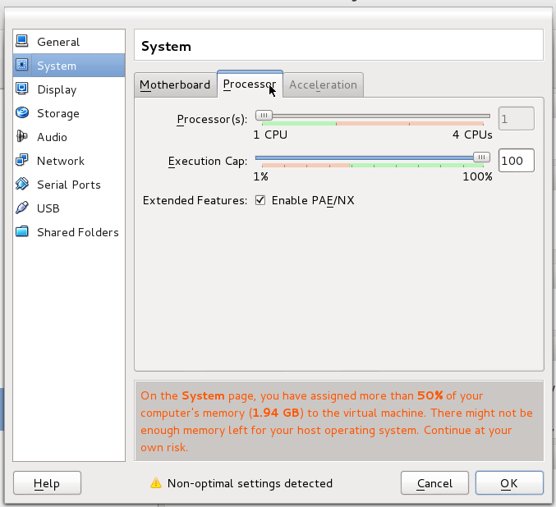The image size is (556, 507).
Task: Click the Help button
Action: [x=47, y=483]
